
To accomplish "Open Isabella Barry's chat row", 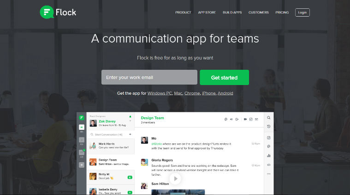I will click(x=111, y=190).
